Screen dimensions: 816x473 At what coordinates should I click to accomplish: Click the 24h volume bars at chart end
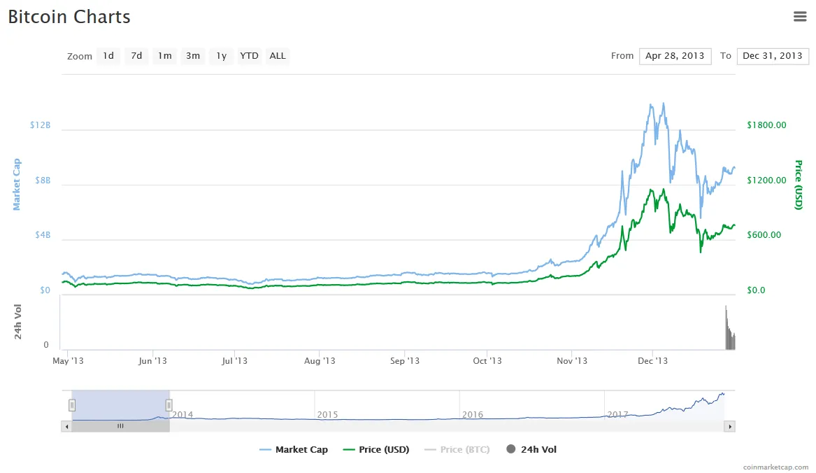730,328
